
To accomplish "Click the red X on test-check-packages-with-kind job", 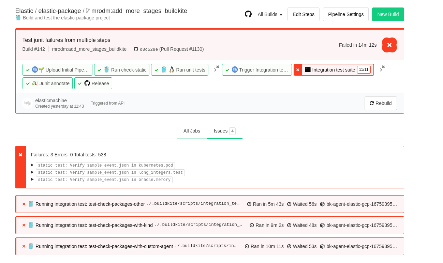I will coord(24,225).
